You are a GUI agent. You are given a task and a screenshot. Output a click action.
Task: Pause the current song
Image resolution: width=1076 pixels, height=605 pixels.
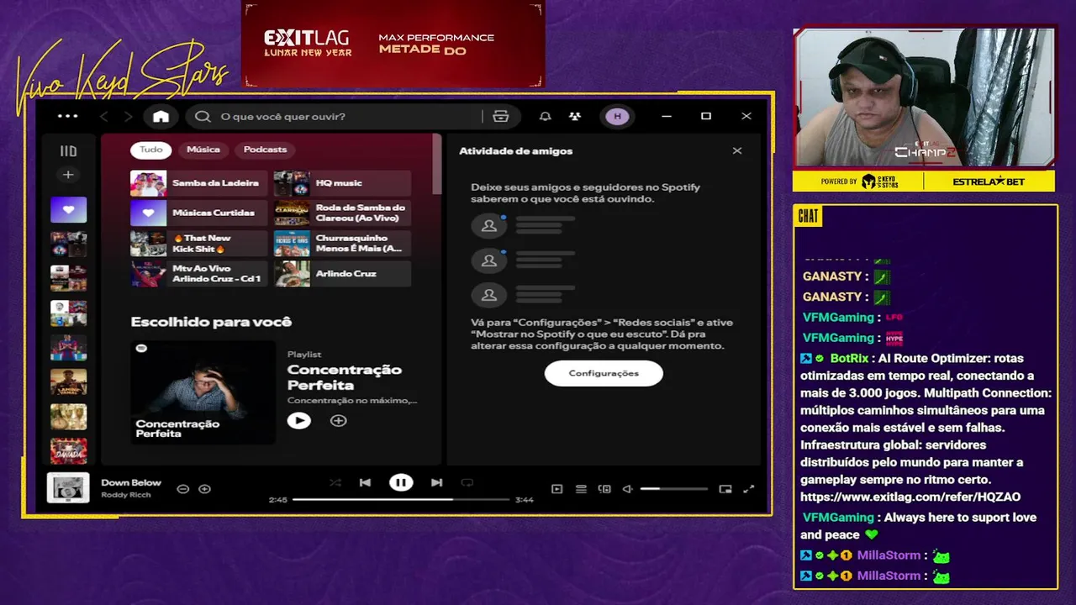[x=401, y=482]
